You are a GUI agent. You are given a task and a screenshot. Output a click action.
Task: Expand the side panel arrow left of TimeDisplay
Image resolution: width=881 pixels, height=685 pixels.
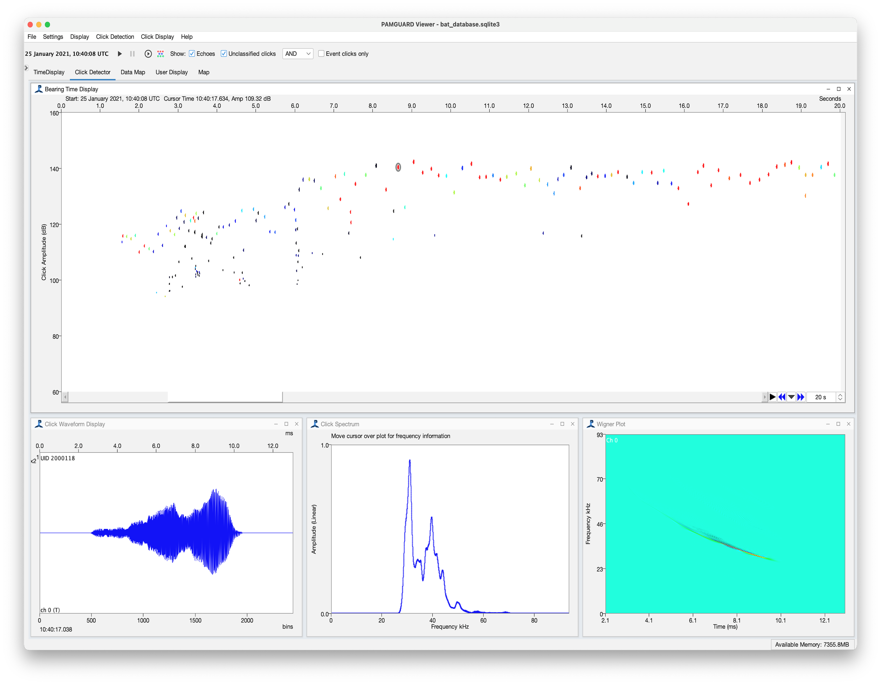tap(26, 68)
